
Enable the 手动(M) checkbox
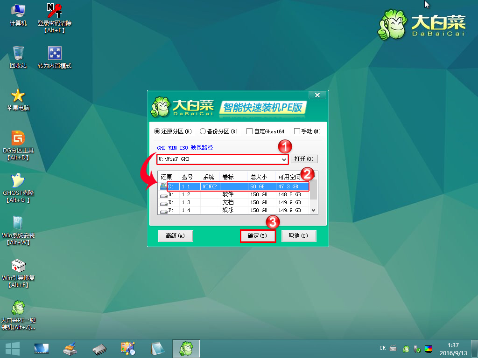(297, 131)
